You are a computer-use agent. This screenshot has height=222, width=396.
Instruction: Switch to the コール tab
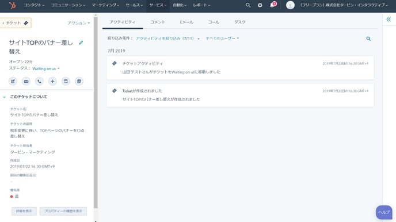point(214,22)
